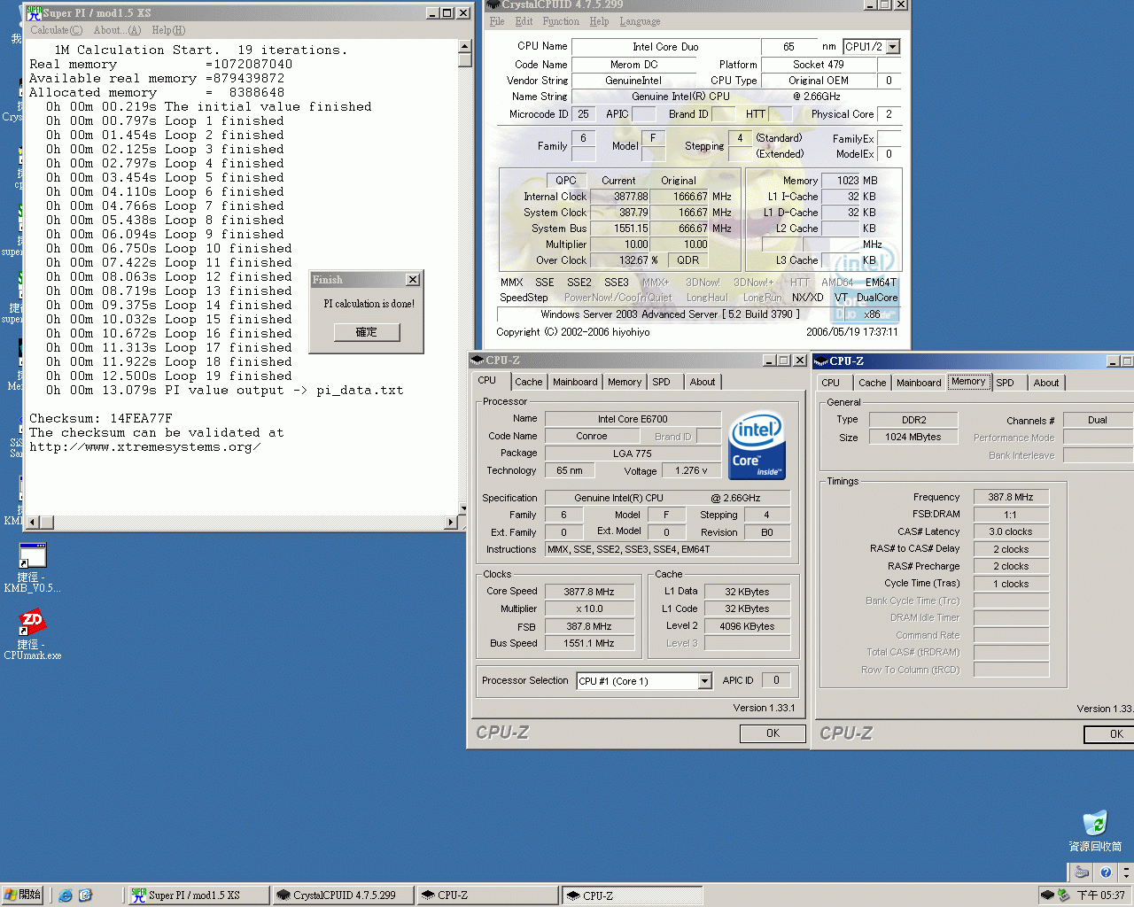
Task: Click the system tray clock
Action: (1100, 895)
